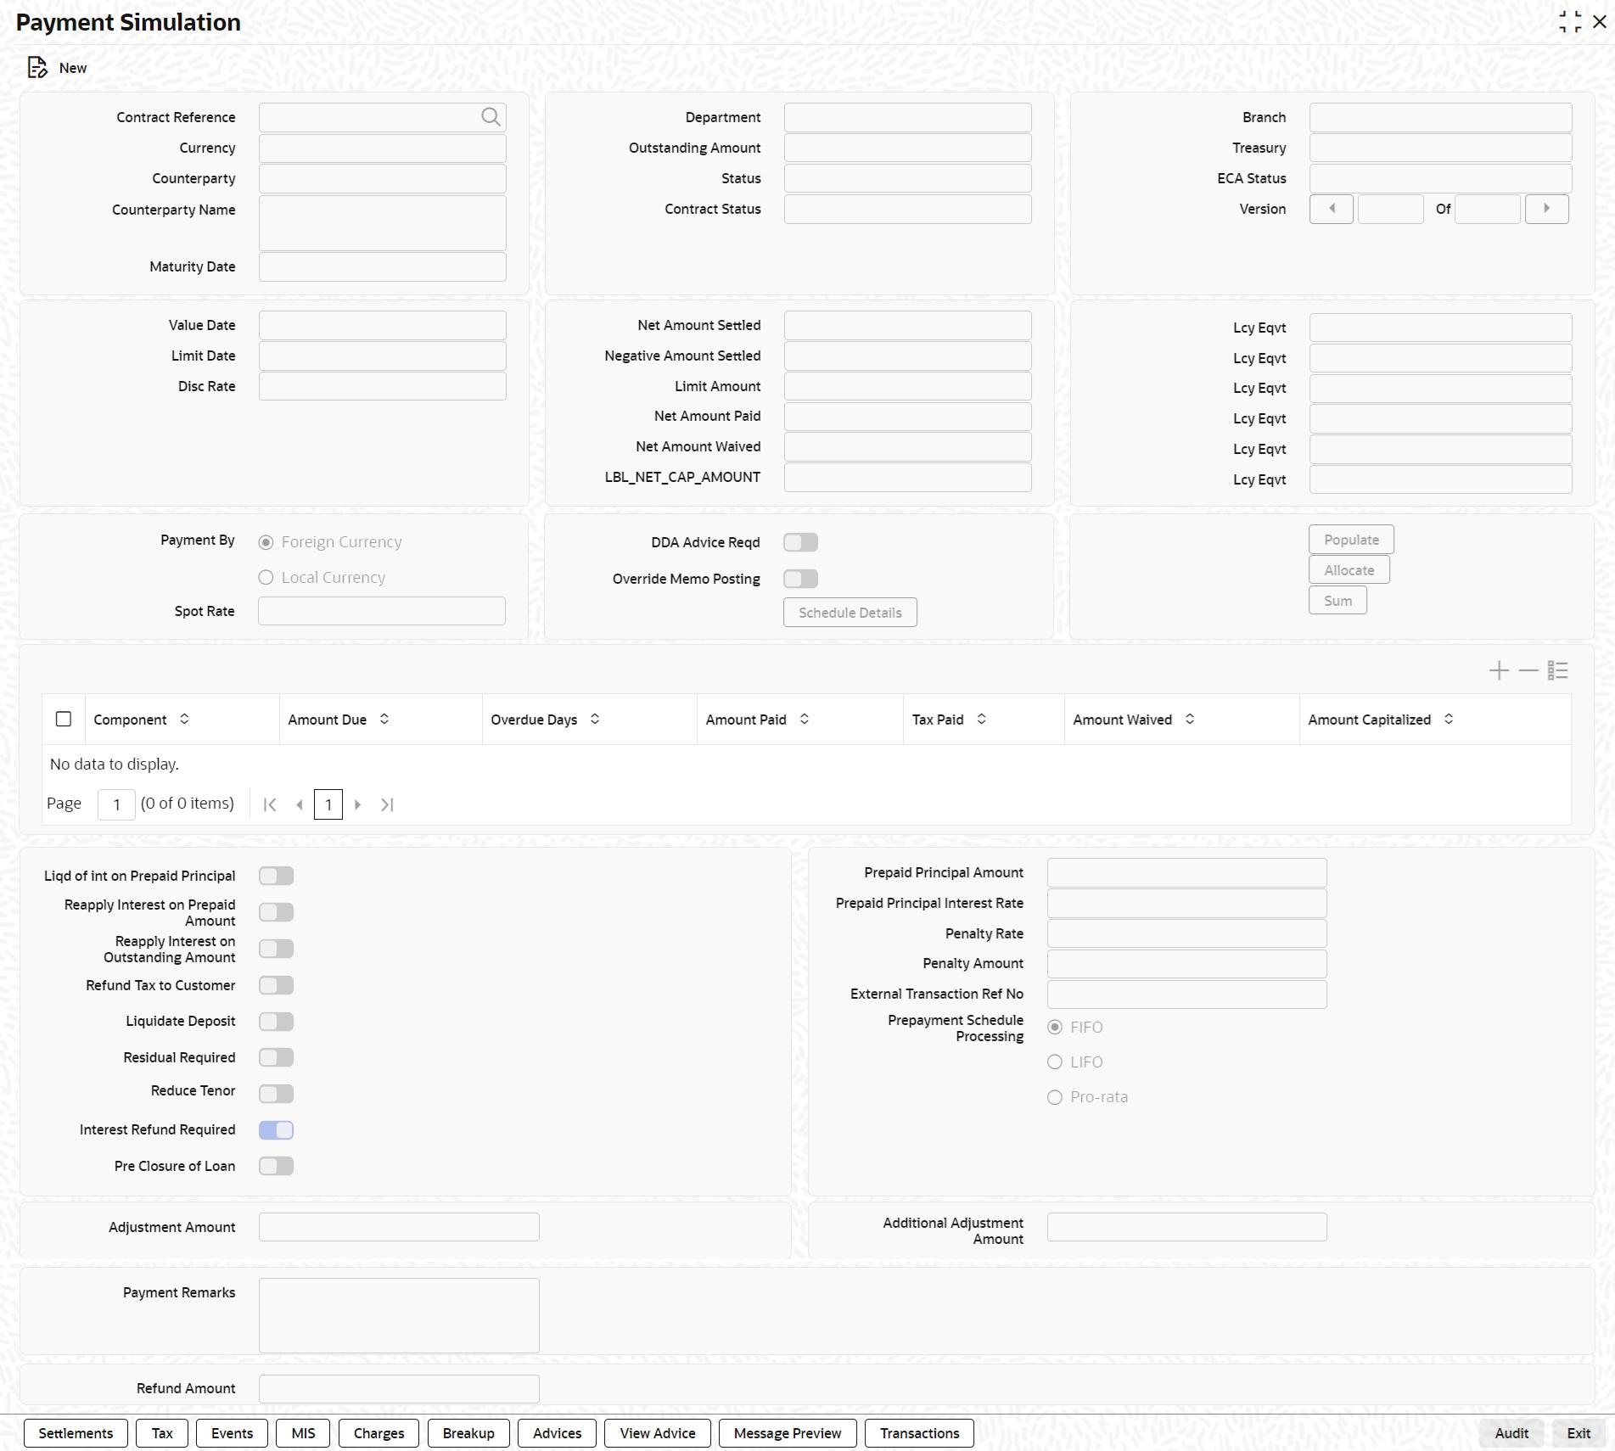1615x1451 pixels.
Task: Go to previous Version arrow
Action: (x=1331, y=209)
